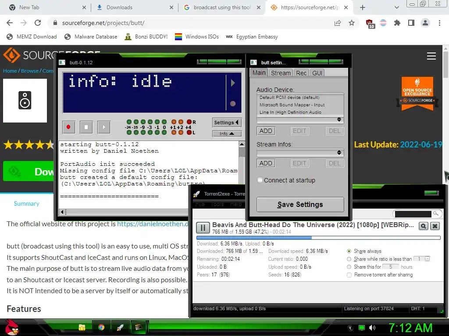449x336 pixels.
Task: Click the search magnifier in Torrent2exe
Action: coord(435,213)
